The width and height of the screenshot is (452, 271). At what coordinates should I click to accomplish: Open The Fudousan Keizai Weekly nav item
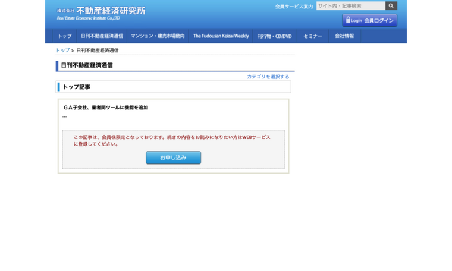click(x=221, y=36)
